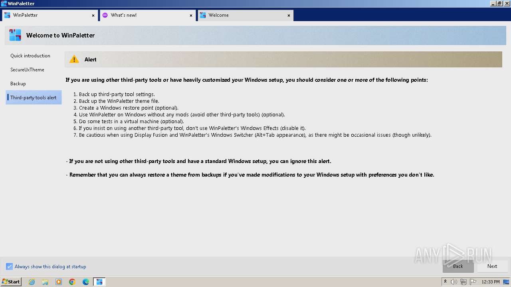Click 'Back up the WinPaletter theme file.' line
Screen dimensions: 511x287
(119, 101)
